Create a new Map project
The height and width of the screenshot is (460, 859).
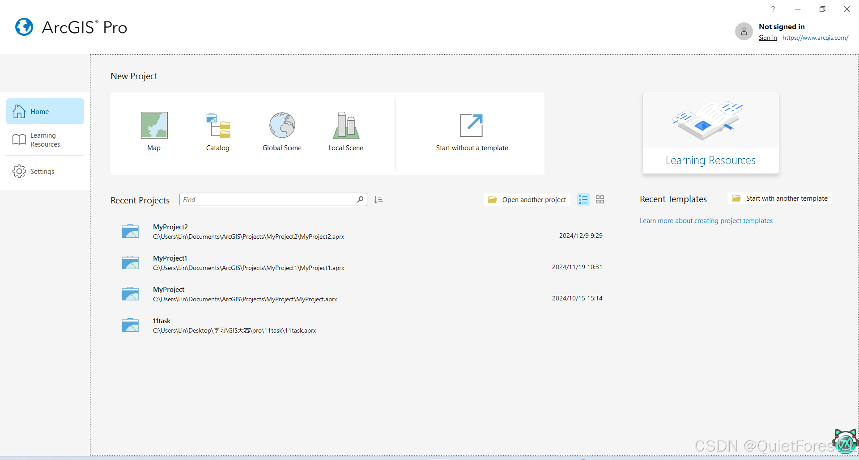coord(154,131)
